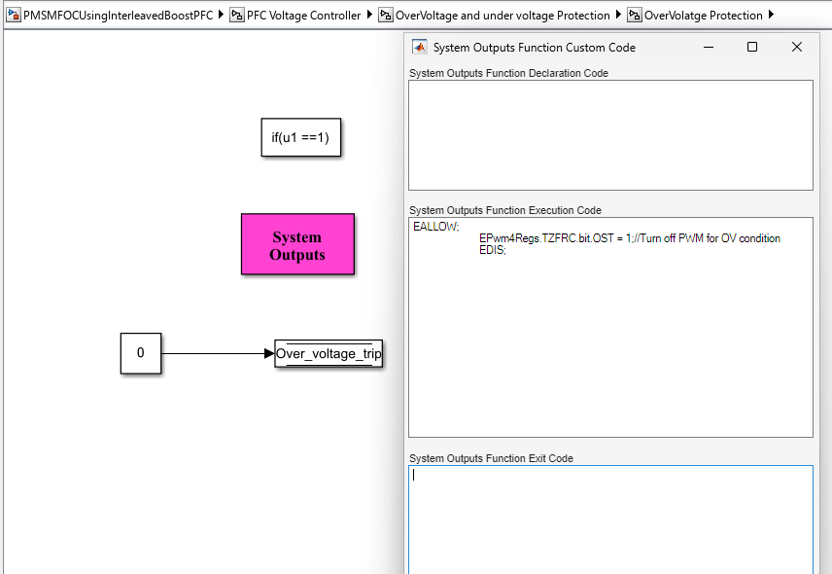Click the OverVoltage and under voltage Protection icon
Image resolution: width=832 pixels, height=574 pixels.
[386, 15]
